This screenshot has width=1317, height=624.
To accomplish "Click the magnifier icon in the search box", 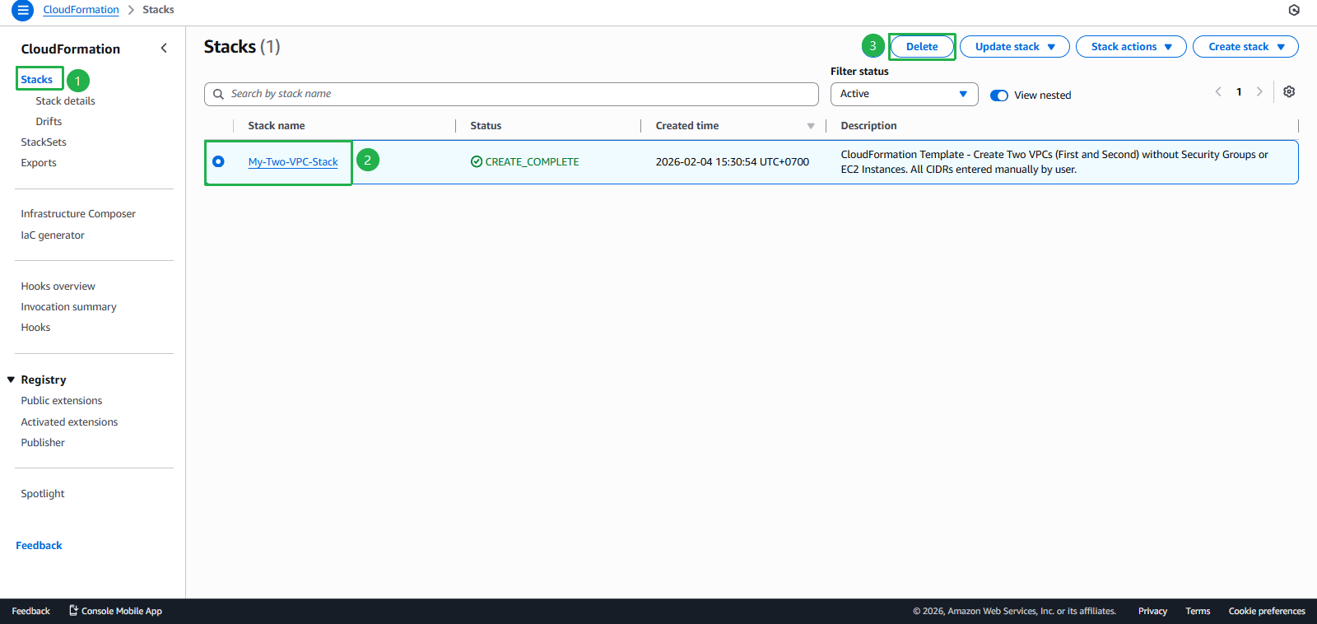I will point(218,94).
